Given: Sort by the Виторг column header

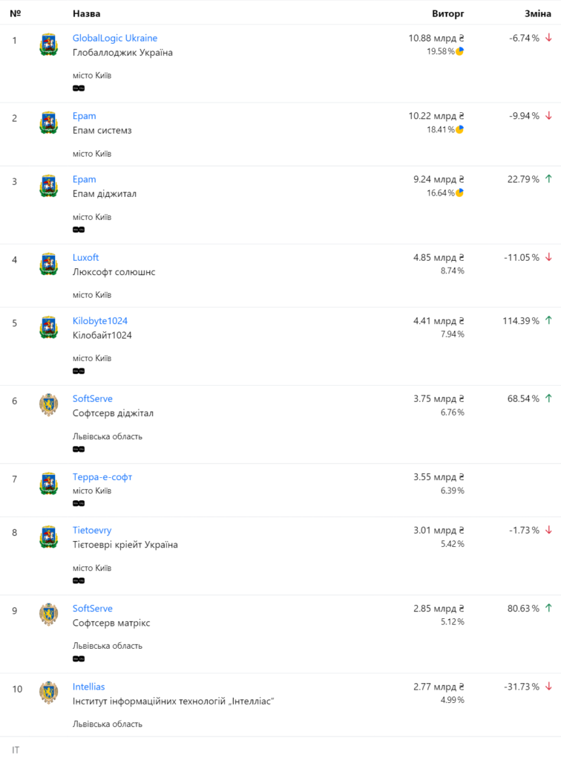Looking at the screenshot, I should point(447,13).
